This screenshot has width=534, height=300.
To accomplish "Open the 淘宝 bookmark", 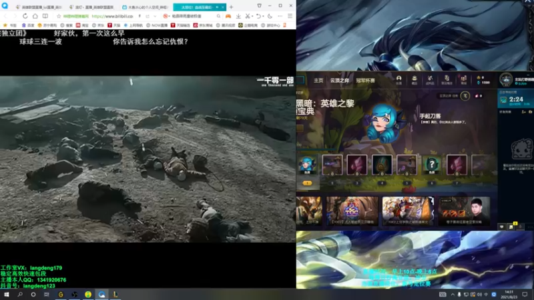I will [x=82, y=25].
